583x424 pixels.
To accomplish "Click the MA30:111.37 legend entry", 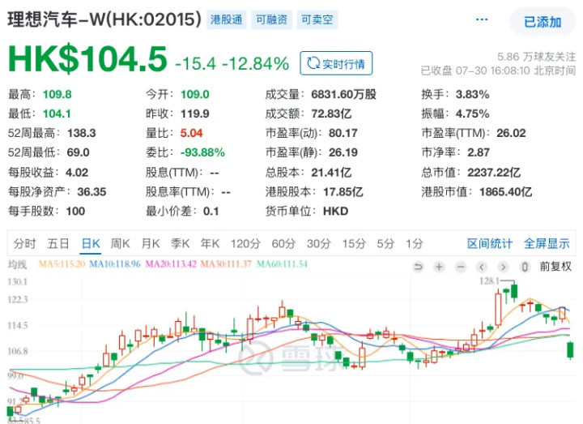I will (226, 264).
